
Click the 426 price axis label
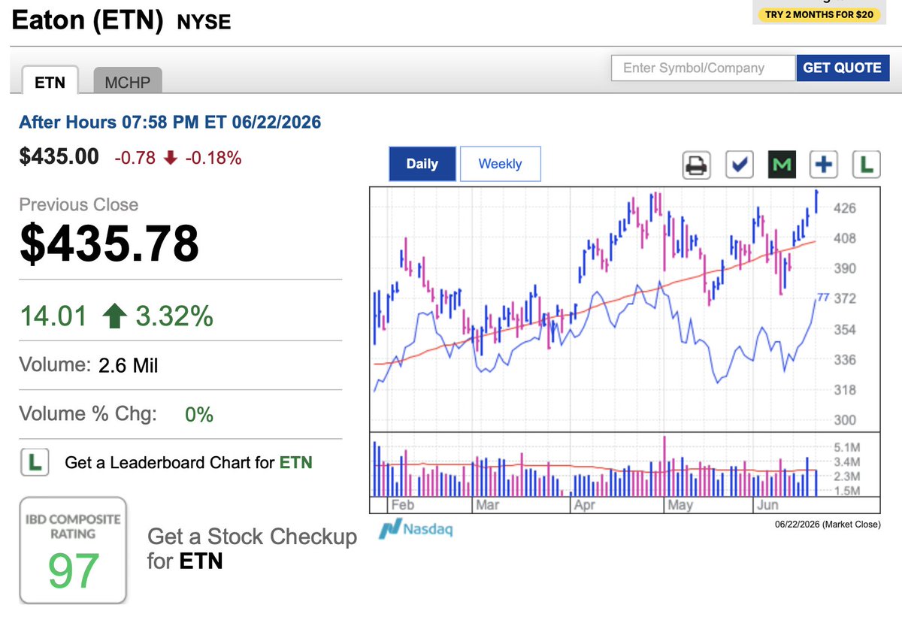(846, 208)
